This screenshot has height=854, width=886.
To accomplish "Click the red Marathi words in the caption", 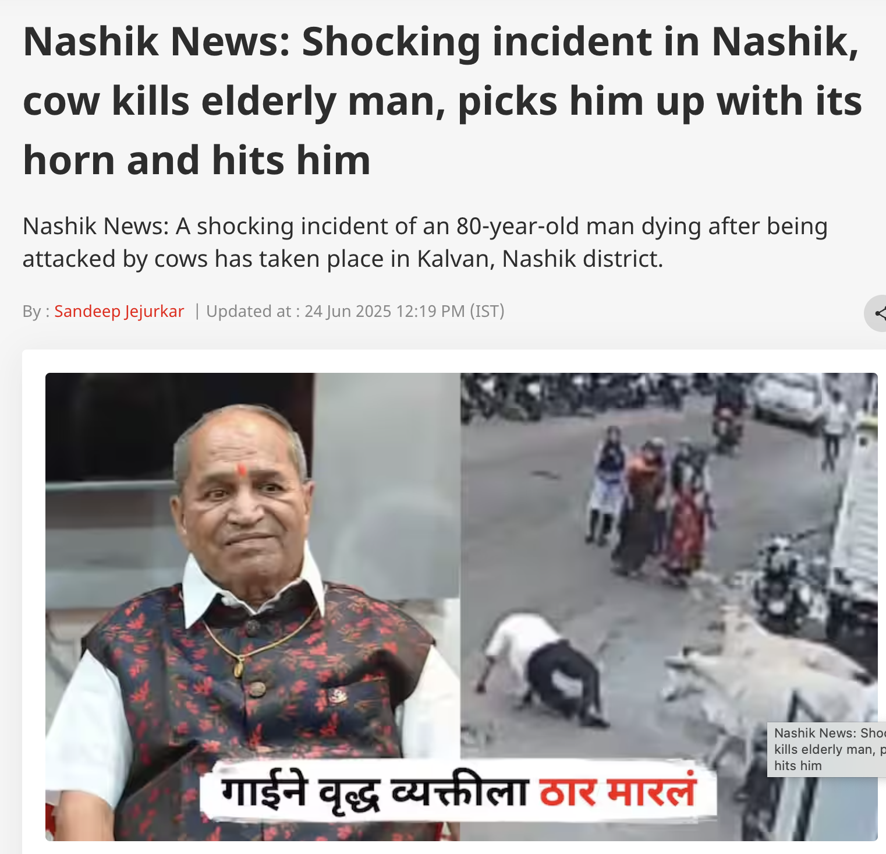I will point(618,792).
